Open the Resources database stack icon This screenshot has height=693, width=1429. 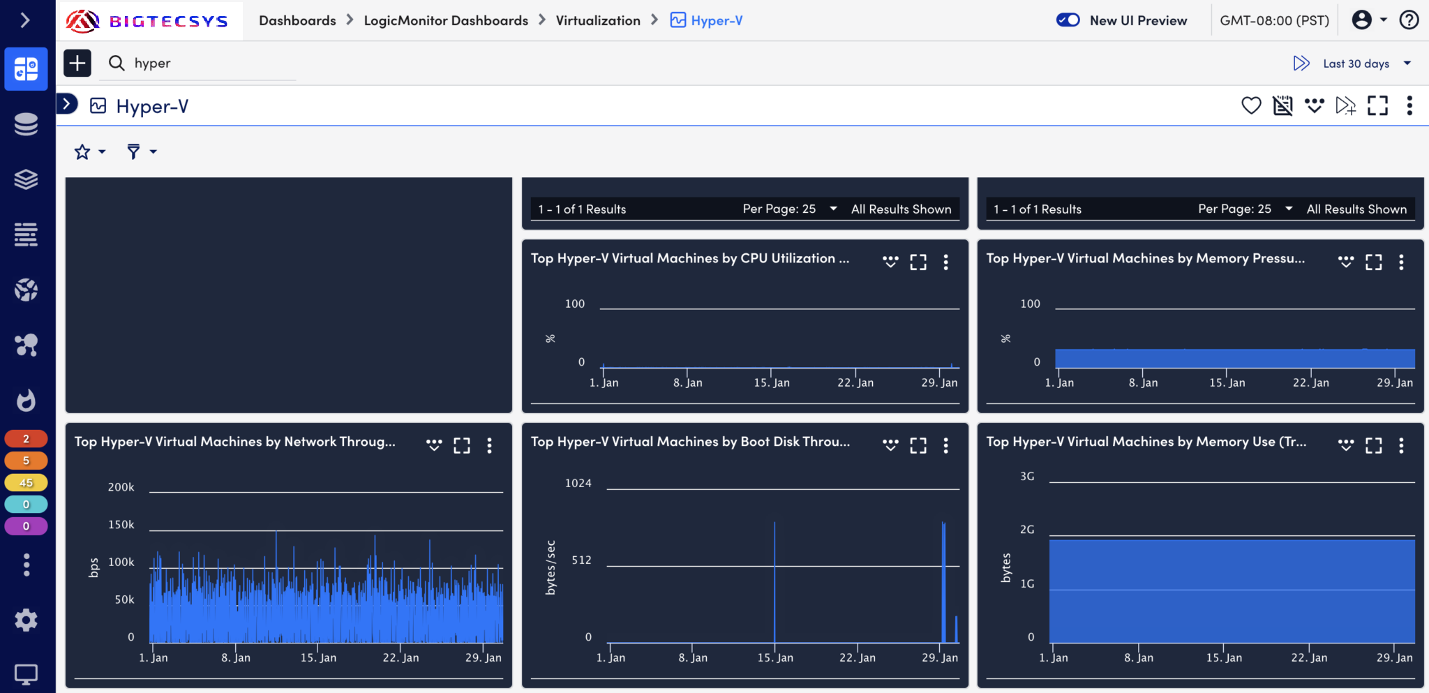click(x=26, y=124)
